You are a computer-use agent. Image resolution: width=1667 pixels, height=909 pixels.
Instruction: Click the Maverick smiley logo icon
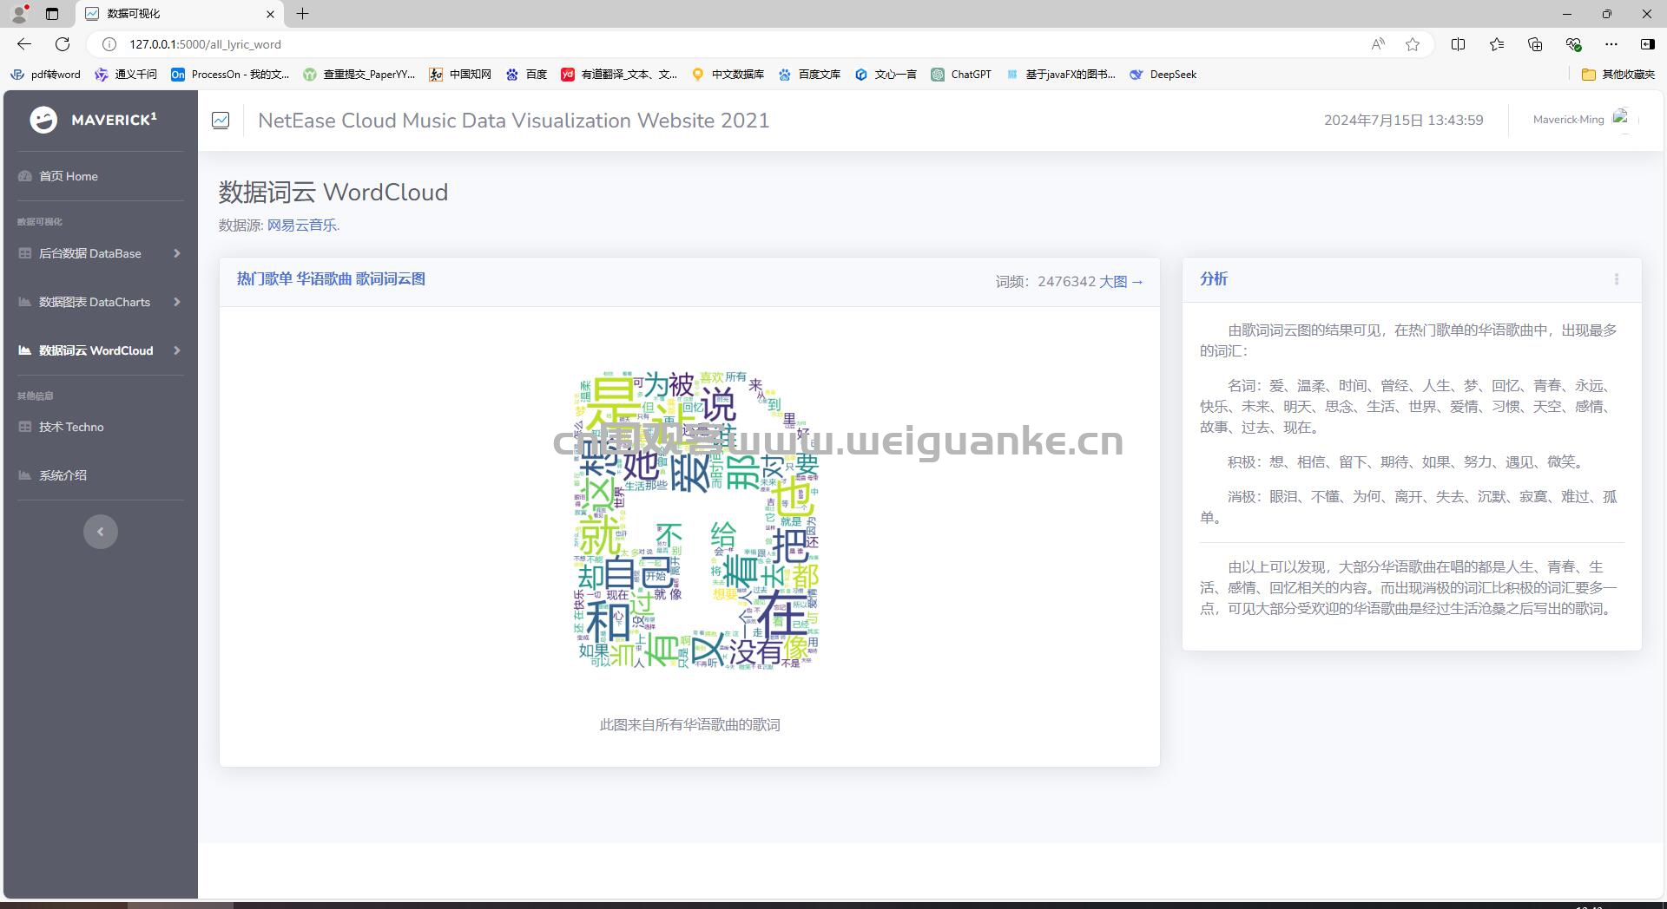tap(43, 120)
